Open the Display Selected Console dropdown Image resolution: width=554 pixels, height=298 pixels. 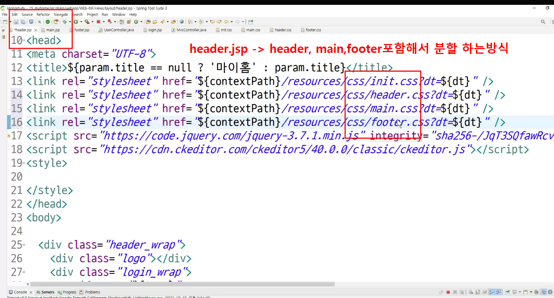pos(520,292)
